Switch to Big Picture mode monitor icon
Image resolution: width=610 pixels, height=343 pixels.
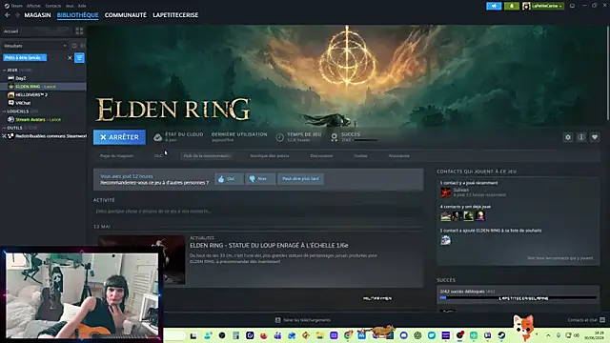[572, 6]
